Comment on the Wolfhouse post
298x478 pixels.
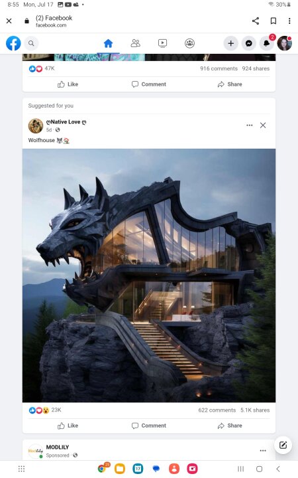click(x=149, y=426)
